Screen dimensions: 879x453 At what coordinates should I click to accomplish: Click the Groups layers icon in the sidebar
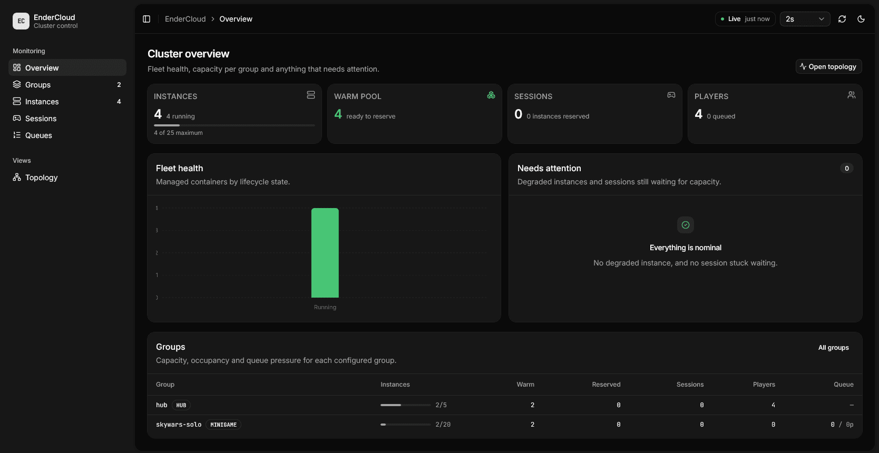(17, 84)
